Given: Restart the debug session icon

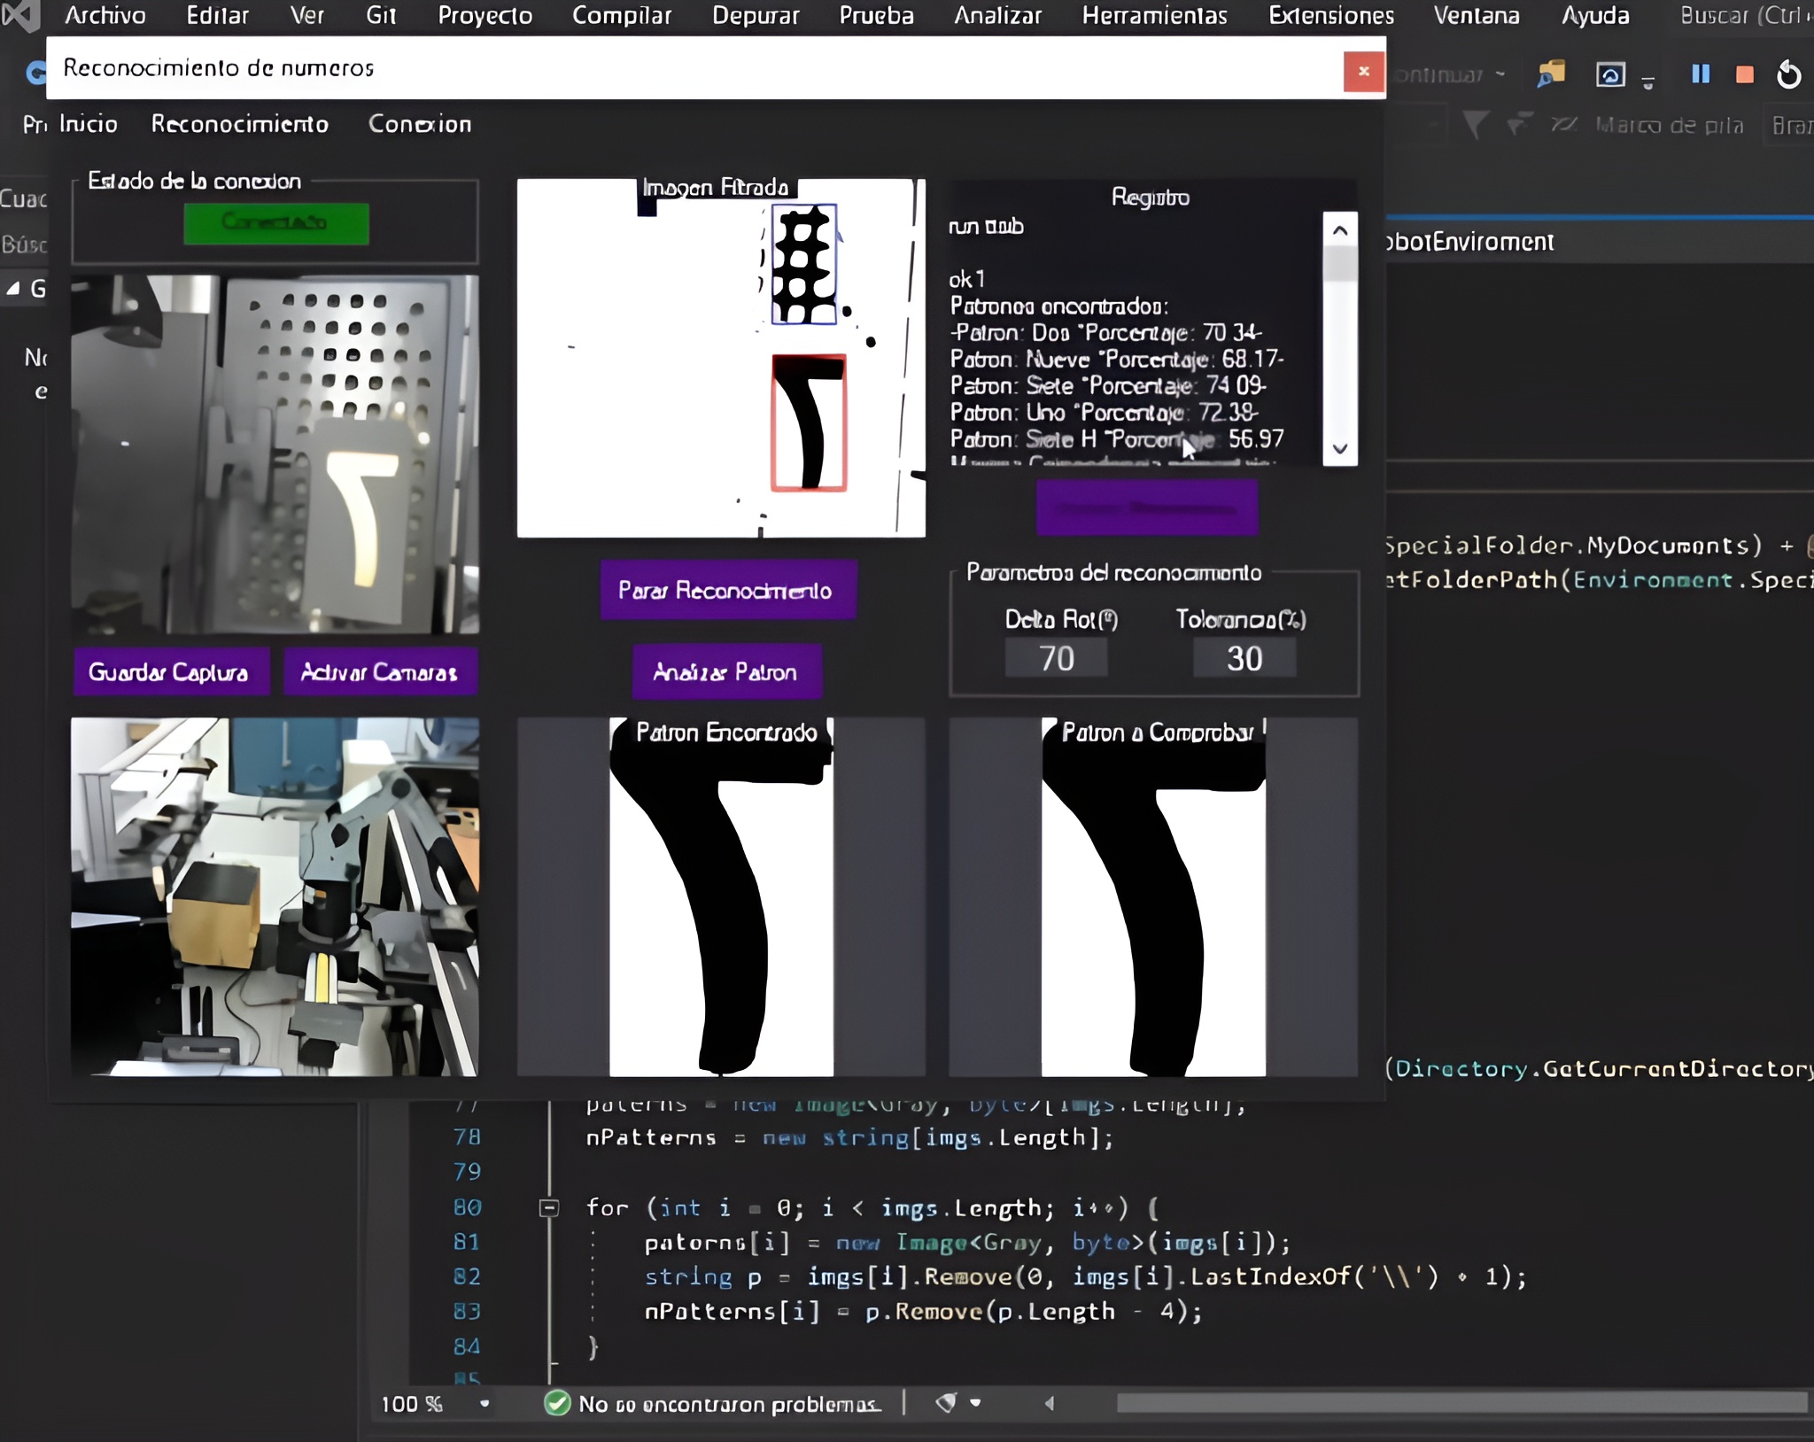Looking at the screenshot, I should coord(1787,74).
